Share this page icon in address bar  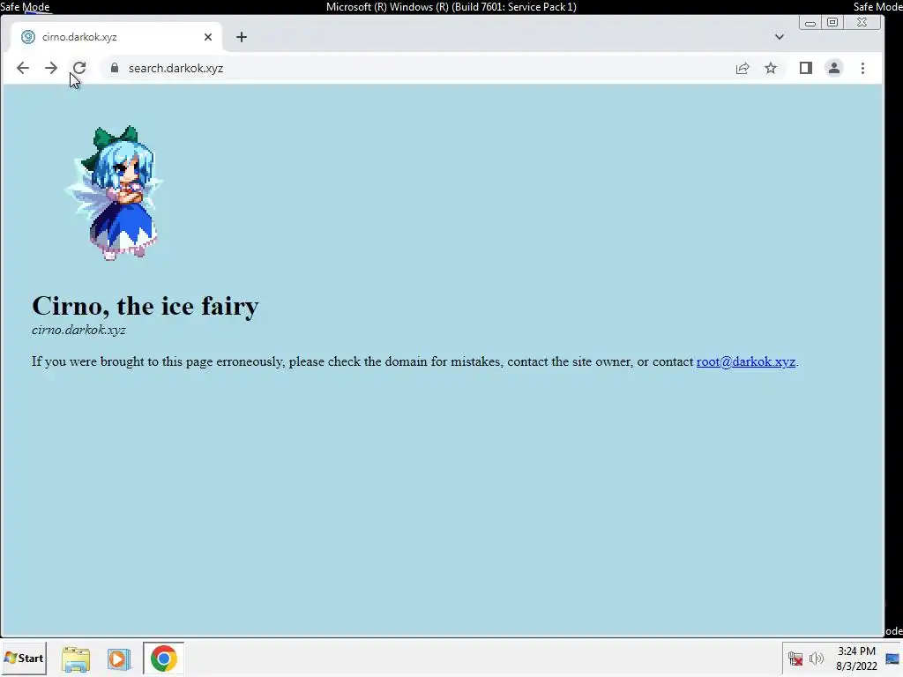(743, 69)
